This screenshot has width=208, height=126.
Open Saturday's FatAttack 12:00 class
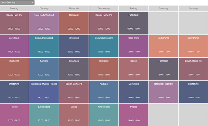pyautogui.click(x=163, y=69)
